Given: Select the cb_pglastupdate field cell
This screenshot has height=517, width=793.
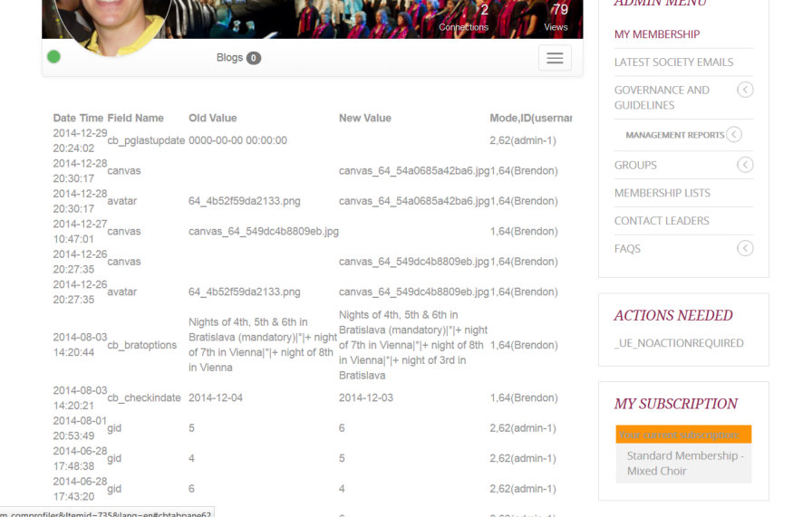Looking at the screenshot, I should (146, 140).
